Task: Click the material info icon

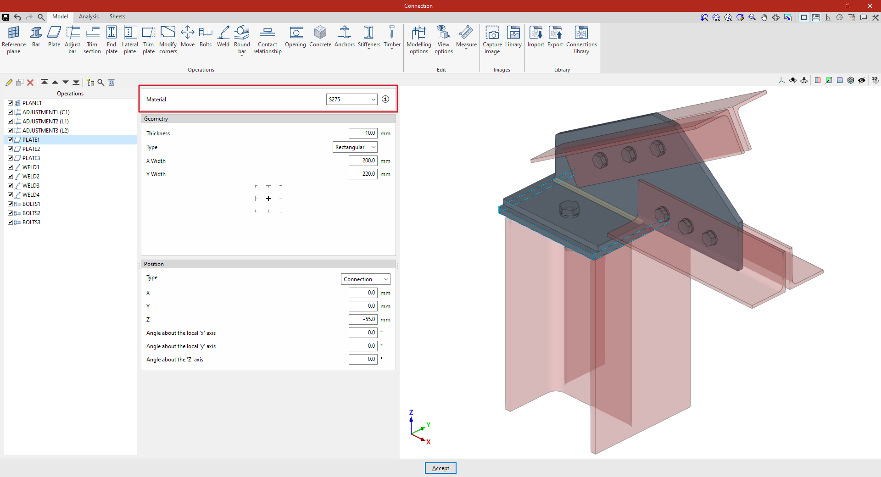Action: coord(385,99)
